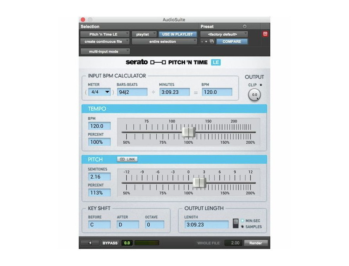The image size is (349, 266).
Task: Click the plus next preset icon
Action: pos(206,41)
